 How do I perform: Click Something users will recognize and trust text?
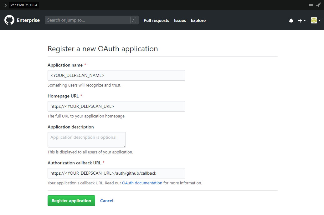(x=84, y=85)
